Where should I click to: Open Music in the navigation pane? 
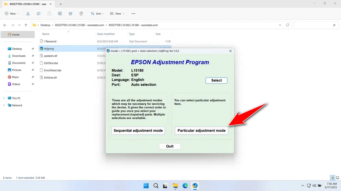pos(15,77)
